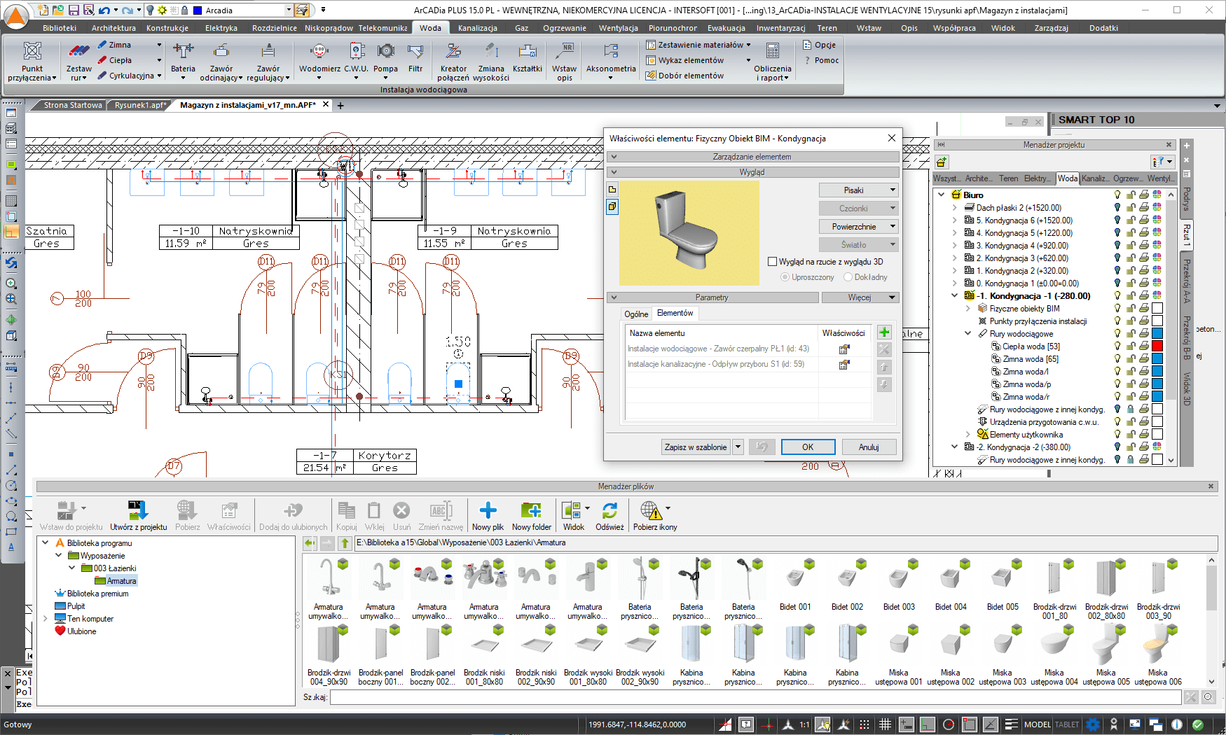Screen dimensions: 1226x735
Task: Open the Zestaw rur tool
Action: coord(78,62)
